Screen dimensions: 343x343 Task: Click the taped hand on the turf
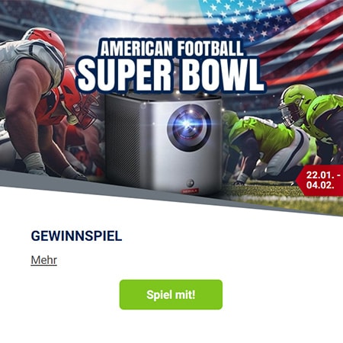[x=34, y=164]
